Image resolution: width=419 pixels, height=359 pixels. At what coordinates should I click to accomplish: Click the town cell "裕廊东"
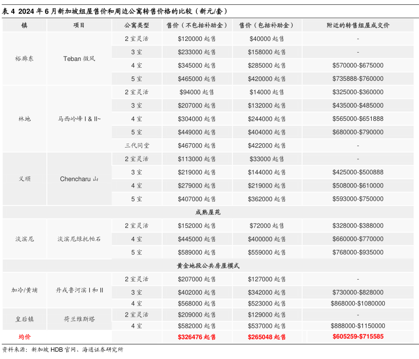pyautogui.click(x=24, y=59)
